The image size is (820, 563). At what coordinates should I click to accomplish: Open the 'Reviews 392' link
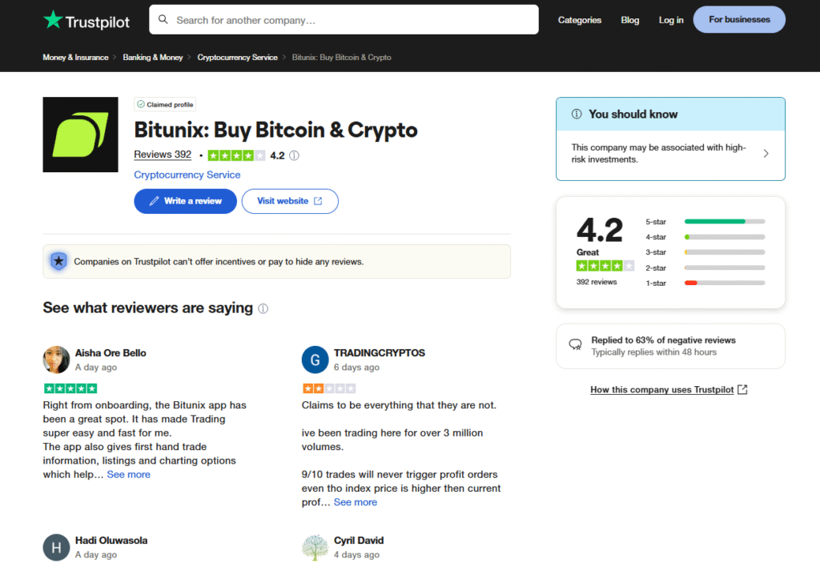[x=163, y=155]
